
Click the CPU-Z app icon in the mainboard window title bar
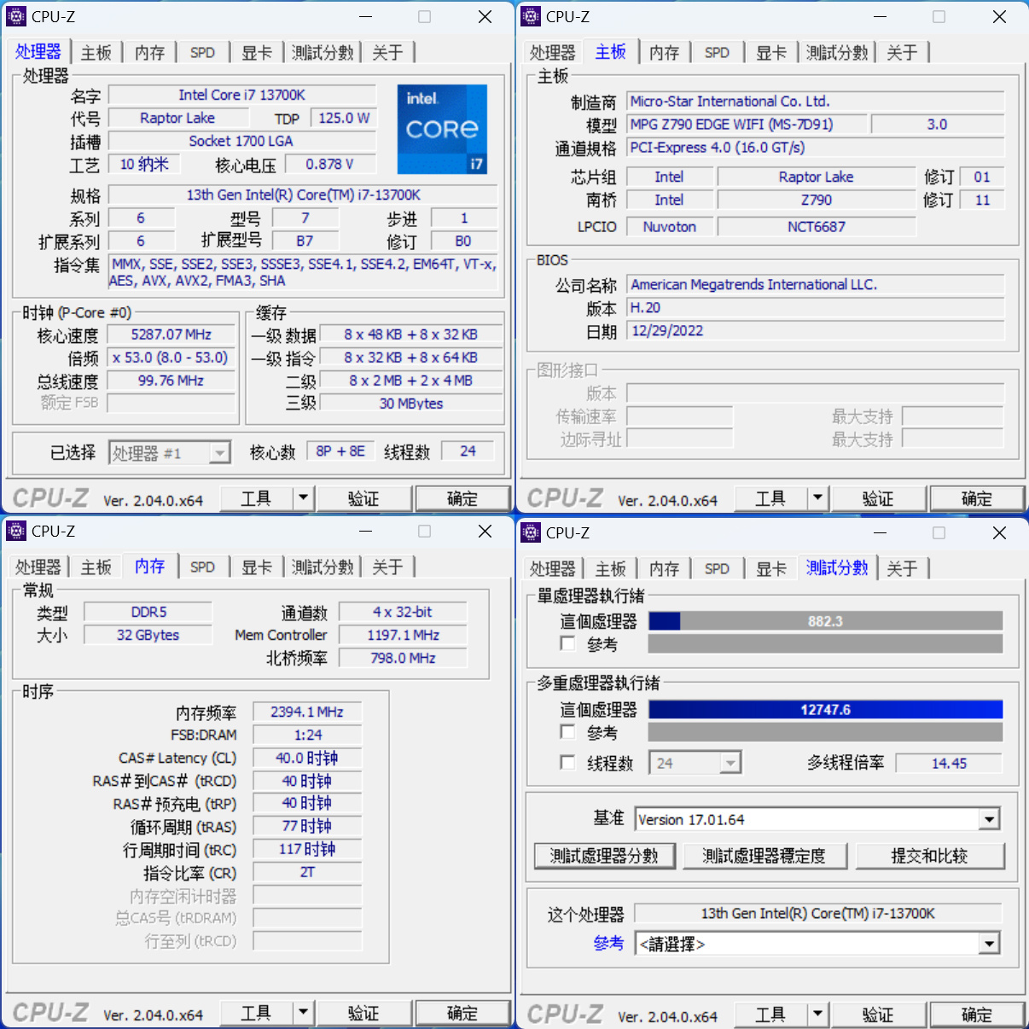coord(531,16)
